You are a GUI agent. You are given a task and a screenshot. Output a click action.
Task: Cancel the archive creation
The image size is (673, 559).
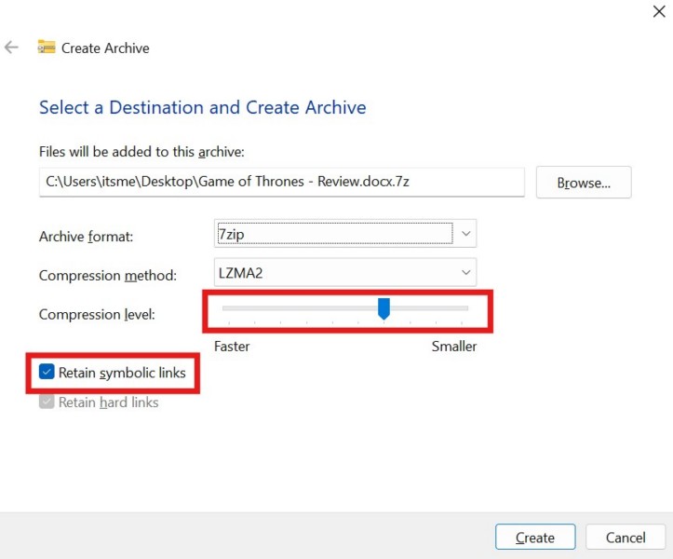(625, 538)
